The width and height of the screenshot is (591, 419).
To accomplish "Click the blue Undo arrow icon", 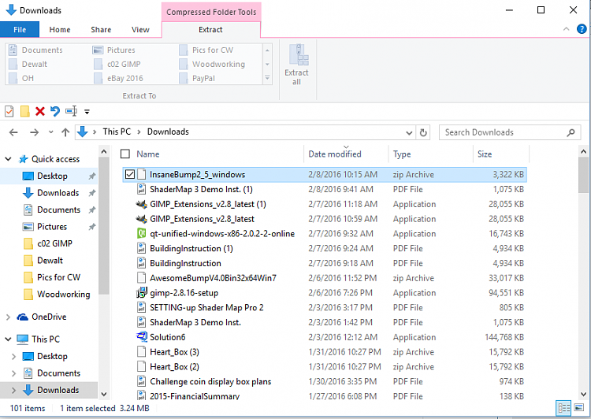I will (x=54, y=111).
